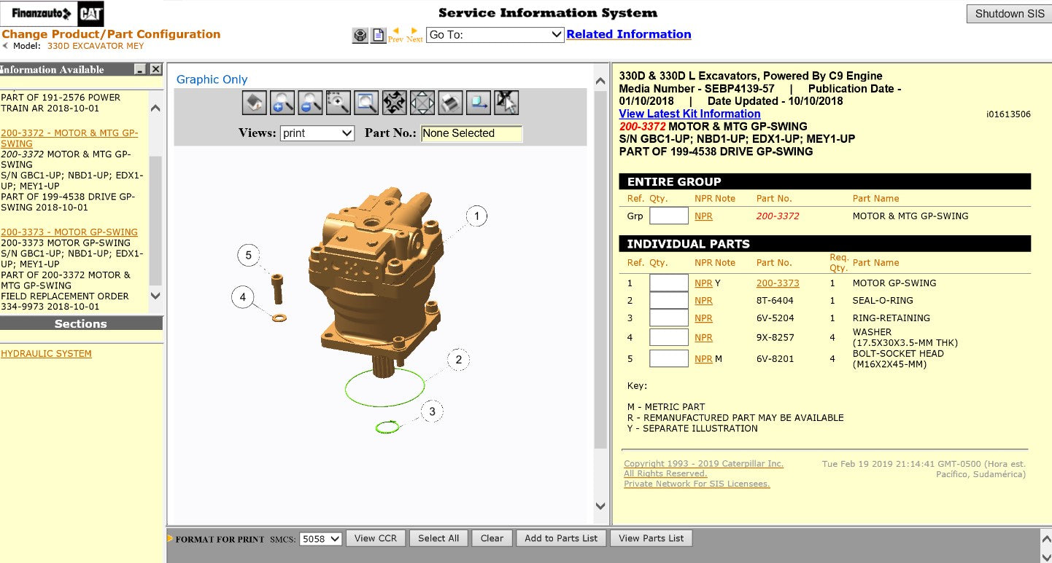Open the Go To dropdown
The image size is (1052, 563).
tap(495, 34)
